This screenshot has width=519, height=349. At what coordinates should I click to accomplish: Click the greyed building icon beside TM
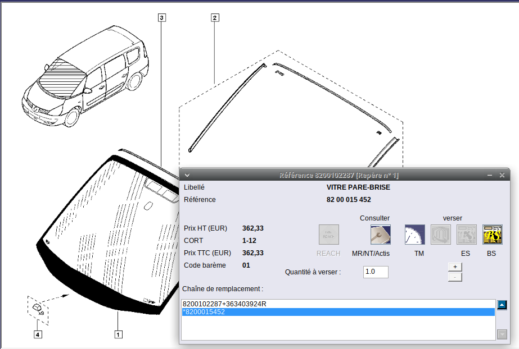click(441, 235)
